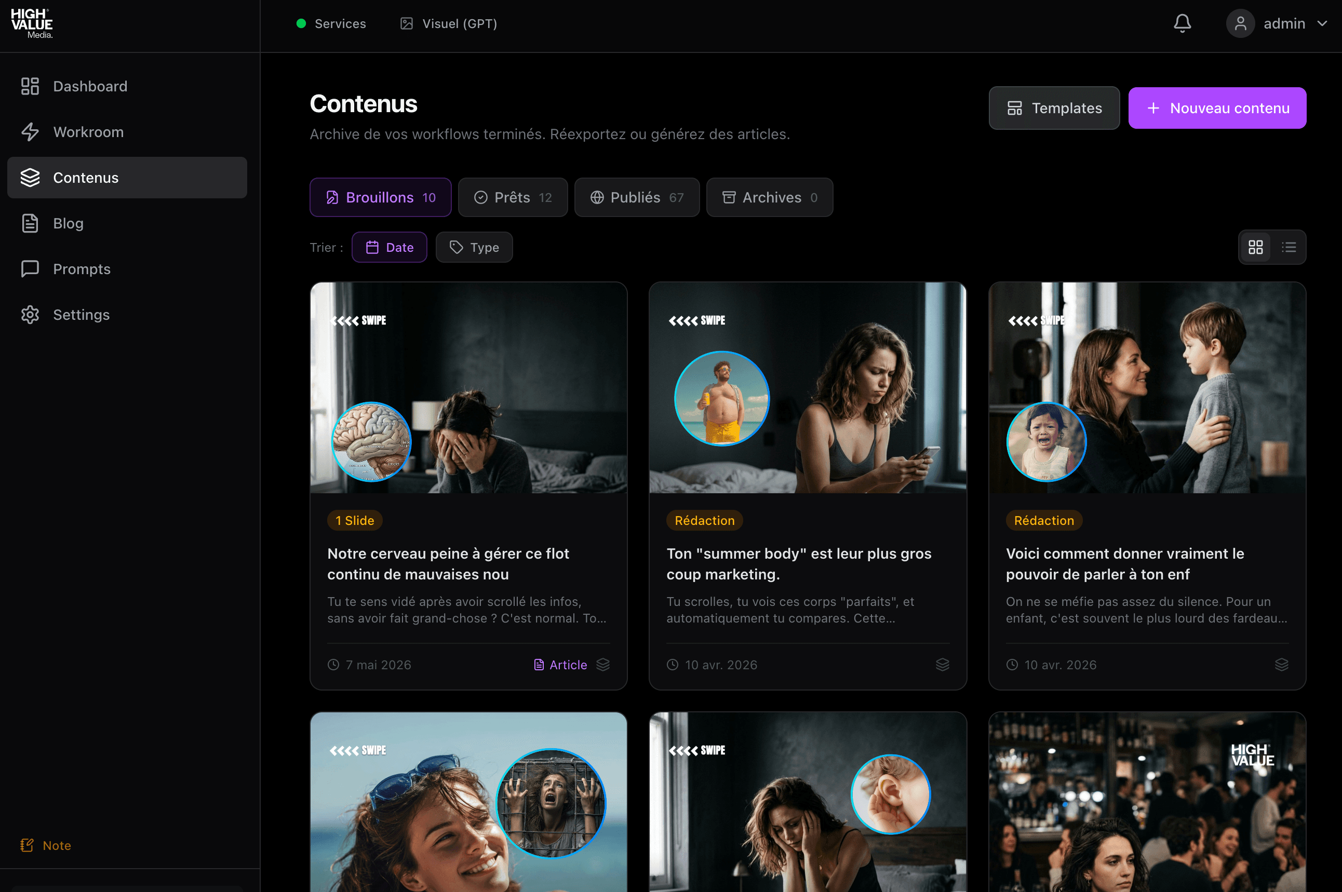Open the brain slide card thumbnail
The height and width of the screenshot is (892, 1342).
[468, 388]
